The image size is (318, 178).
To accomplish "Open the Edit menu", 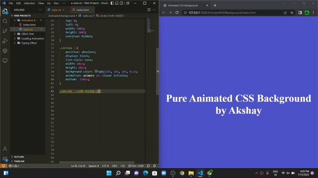I will tap(18, 3).
